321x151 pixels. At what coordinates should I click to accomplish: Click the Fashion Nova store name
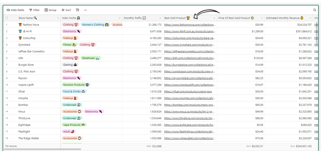(31, 25)
